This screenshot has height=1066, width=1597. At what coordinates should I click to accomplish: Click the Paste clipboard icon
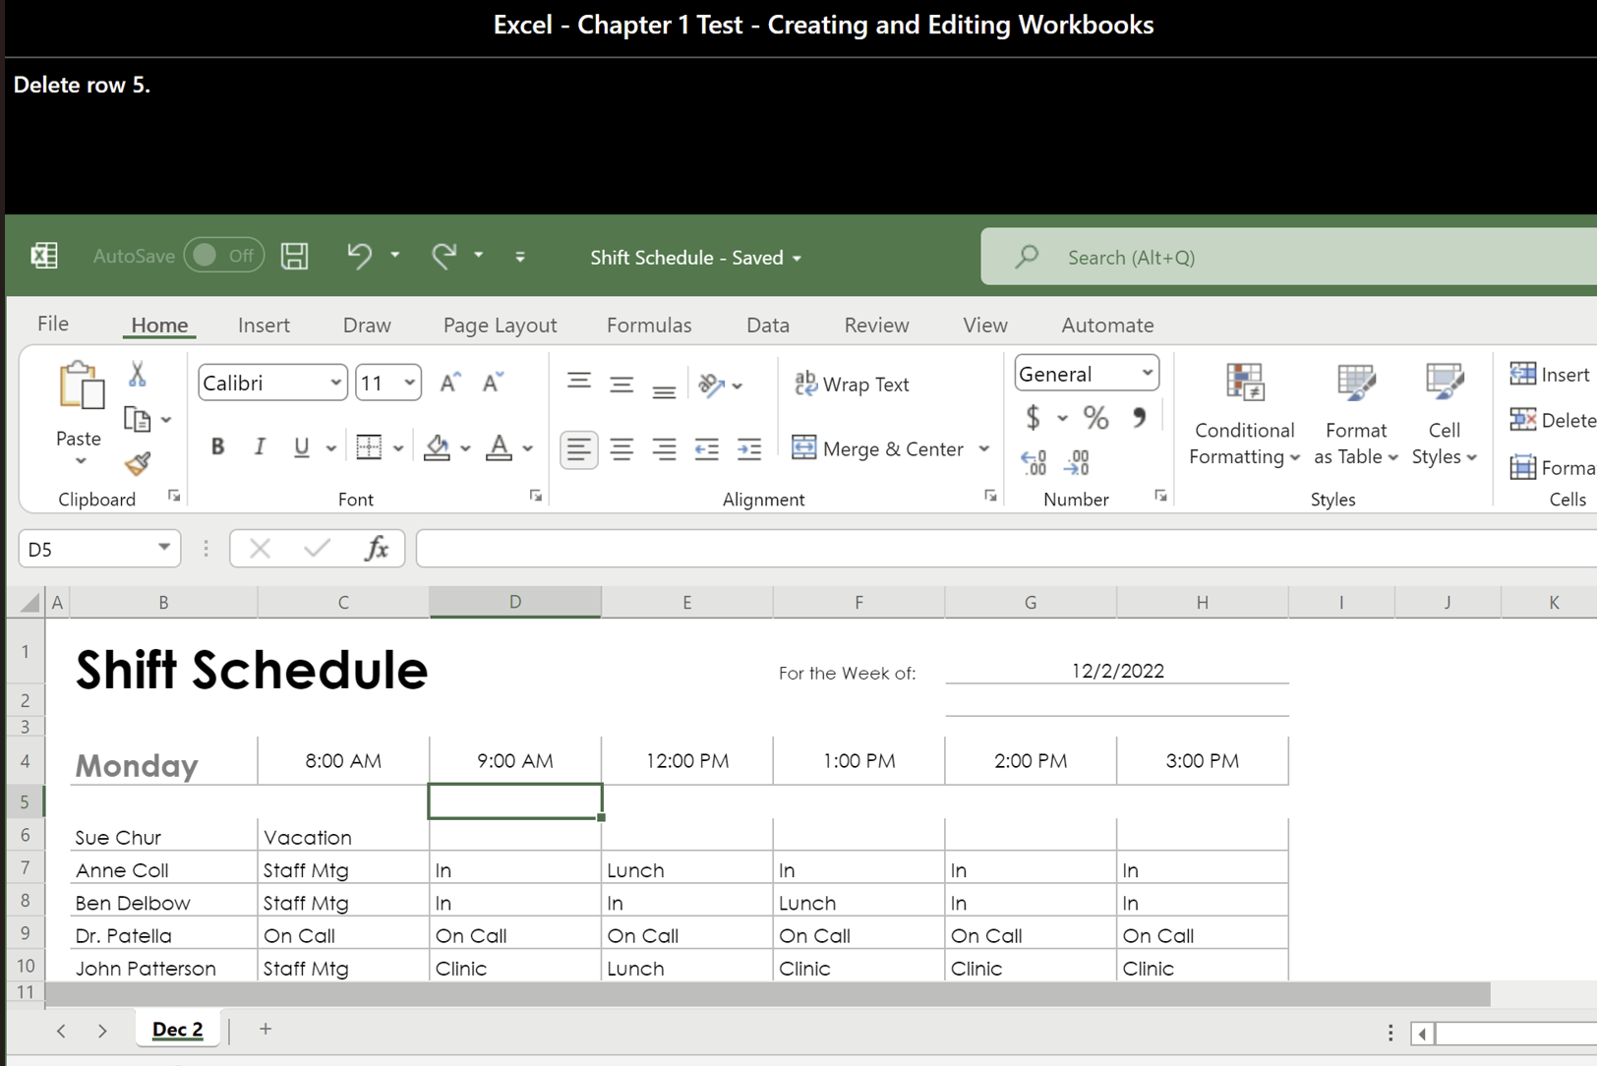[80, 385]
